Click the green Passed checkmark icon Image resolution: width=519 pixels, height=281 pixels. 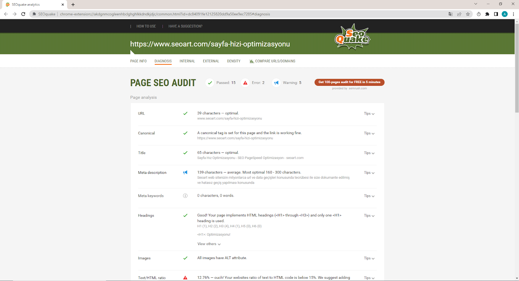pyautogui.click(x=210, y=83)
